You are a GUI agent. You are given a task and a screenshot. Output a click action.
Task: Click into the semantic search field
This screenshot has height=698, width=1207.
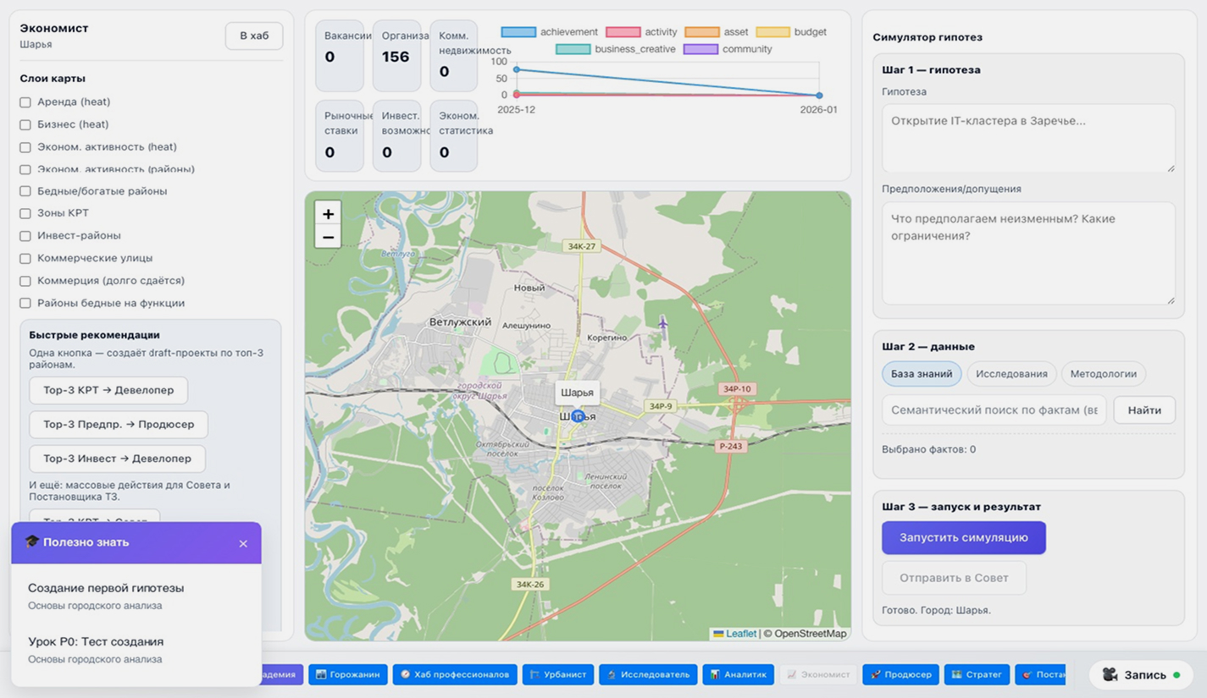click(x=993, y=410)
